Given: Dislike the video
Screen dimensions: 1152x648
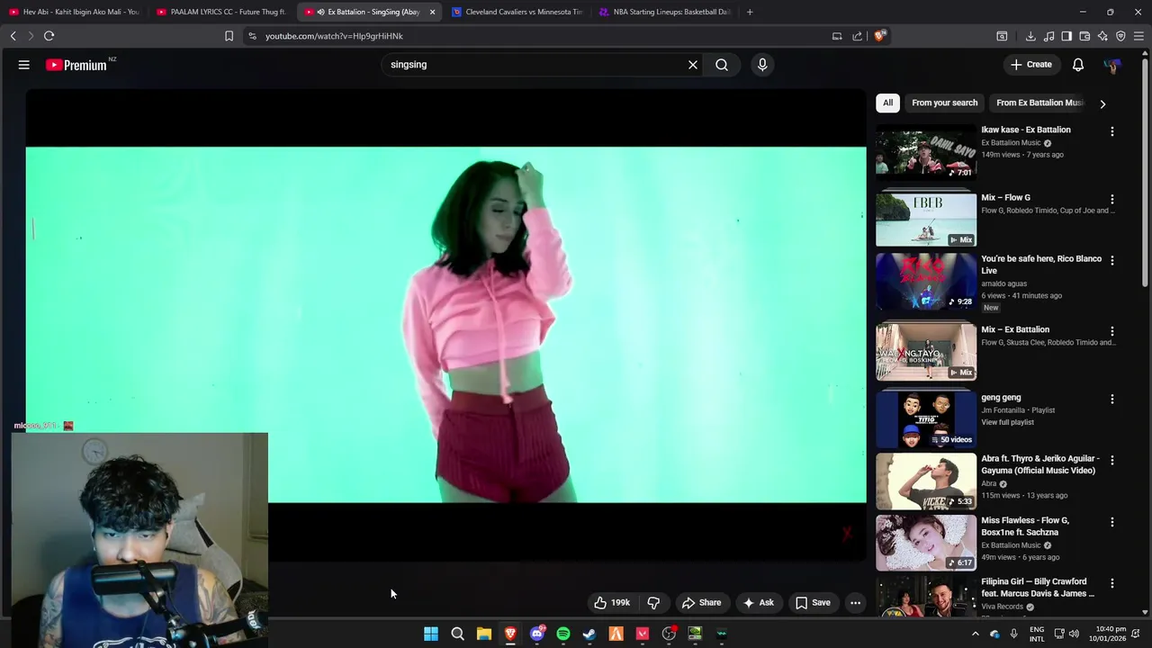Looking at the screenshot, I should click(654, 603).
